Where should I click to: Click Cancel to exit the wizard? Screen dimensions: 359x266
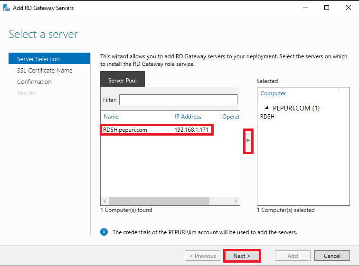pyautogui.click(x=332, y=256)
